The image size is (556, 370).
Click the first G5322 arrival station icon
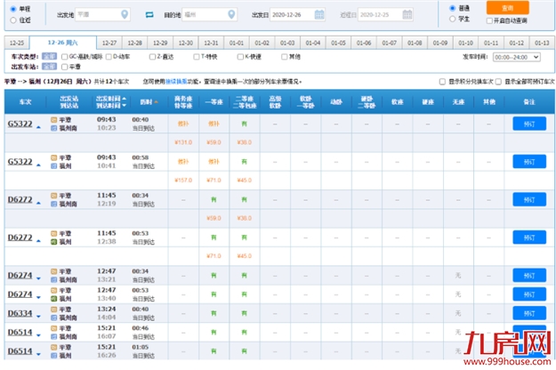(x=54, y=128)
